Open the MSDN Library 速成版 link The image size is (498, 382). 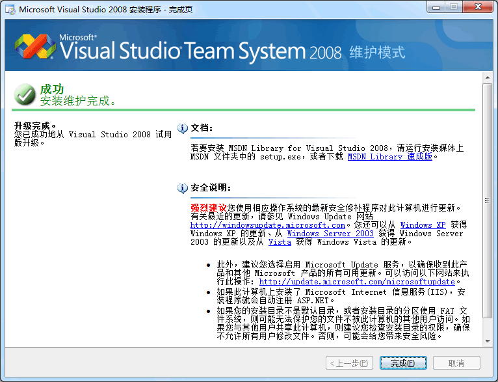(x=389, y=157)
